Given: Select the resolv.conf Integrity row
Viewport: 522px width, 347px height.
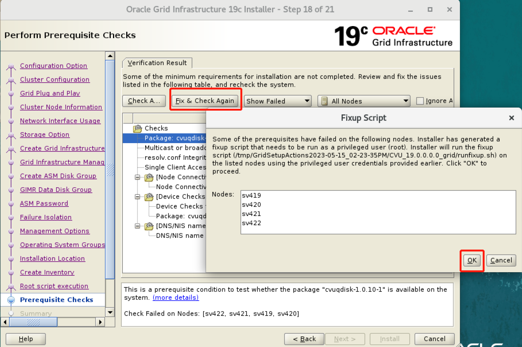Looking at the screenshot, I should 175,157.
